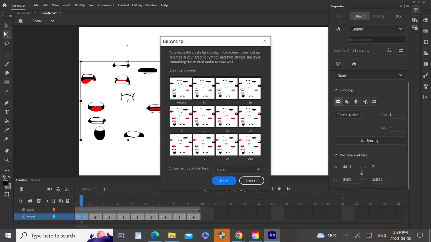Select the Zoom tool
The width and height of the screenshot is (431, 242).
pos(6,160)
